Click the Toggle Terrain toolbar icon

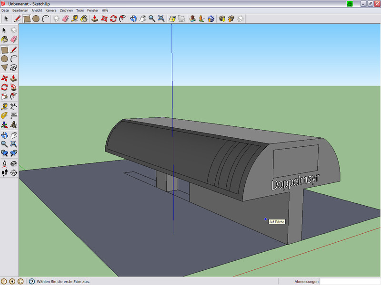181,19
